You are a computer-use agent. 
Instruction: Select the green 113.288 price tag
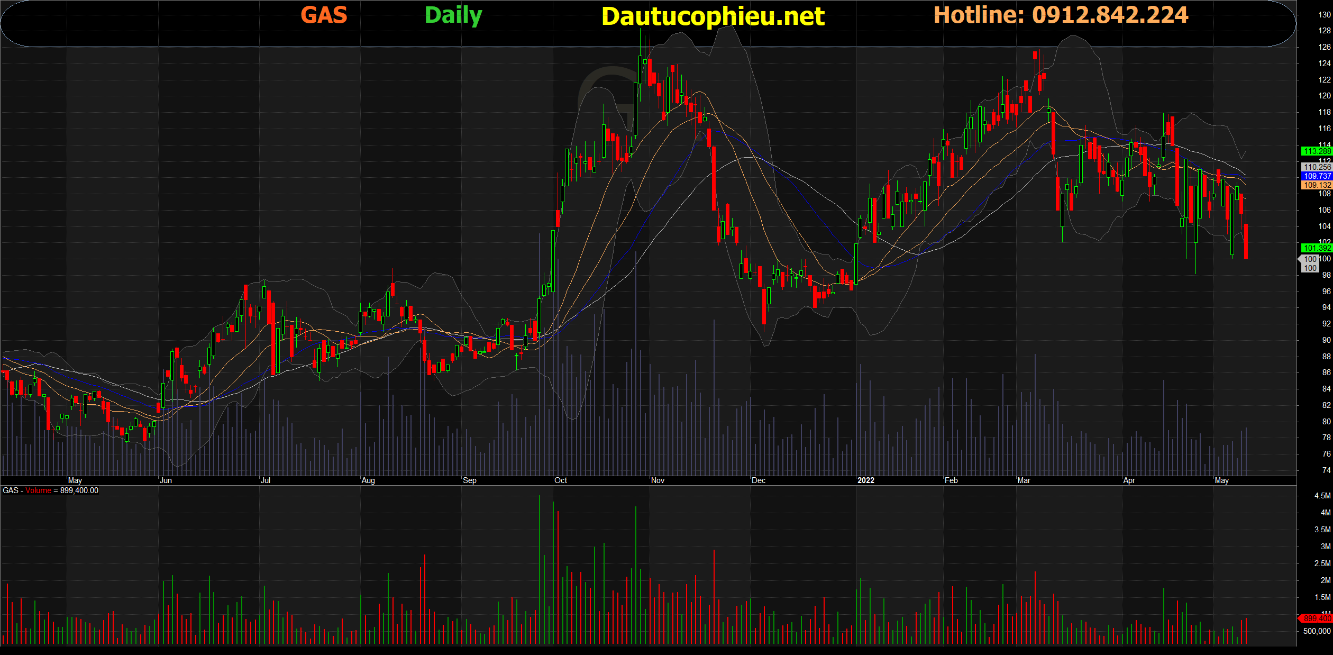click(1317, 151)
